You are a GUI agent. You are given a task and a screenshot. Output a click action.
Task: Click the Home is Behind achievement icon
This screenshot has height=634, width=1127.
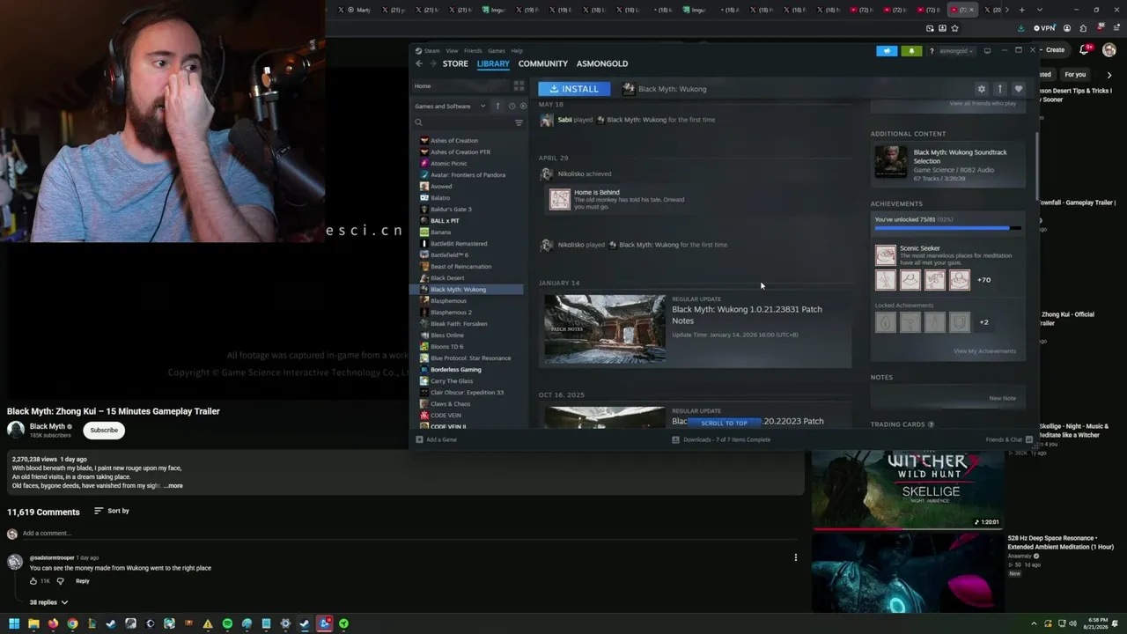click(560, 200)
